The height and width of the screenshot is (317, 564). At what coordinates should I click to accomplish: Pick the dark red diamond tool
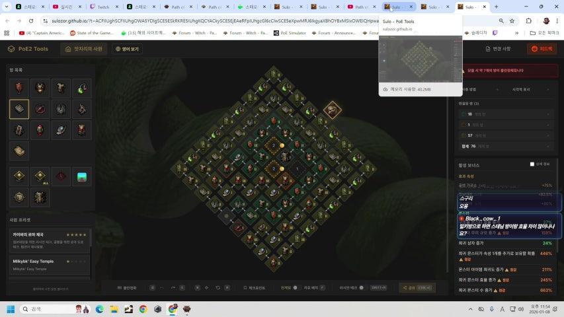click(x=61, y=176)
